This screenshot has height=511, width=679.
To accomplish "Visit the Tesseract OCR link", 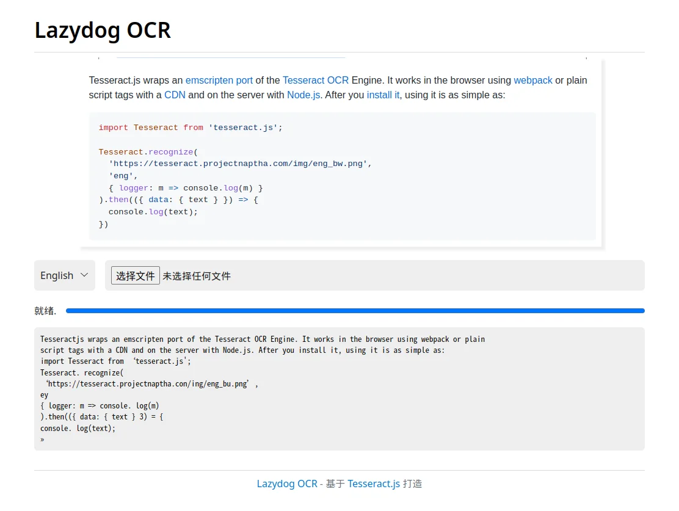I will [x=316, y=80].
